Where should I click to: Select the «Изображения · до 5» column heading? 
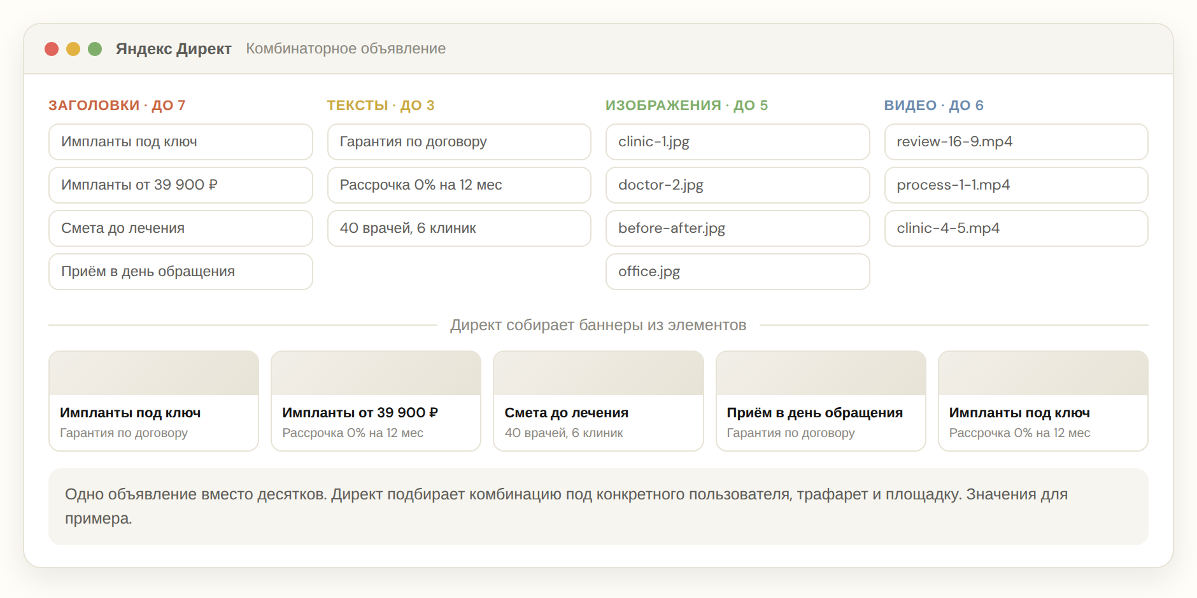pyautogui.click(x=687, y=106)
